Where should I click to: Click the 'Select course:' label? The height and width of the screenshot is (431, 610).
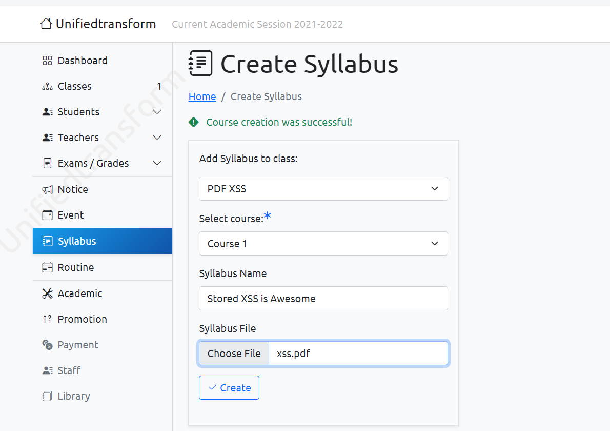click(232, 219)
